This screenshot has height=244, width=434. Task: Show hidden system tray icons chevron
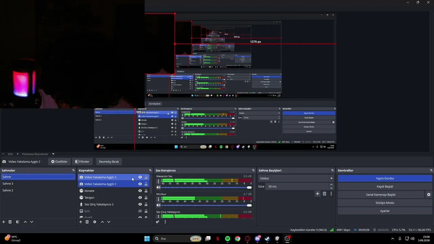tap(393, 239)
